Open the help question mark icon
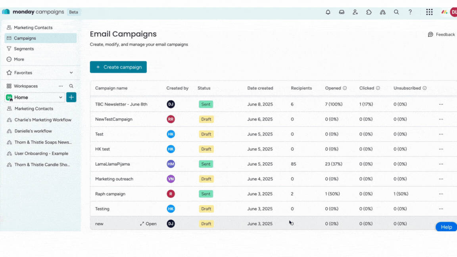This screenshot has height=257, width=457. [x=410, y=12]
